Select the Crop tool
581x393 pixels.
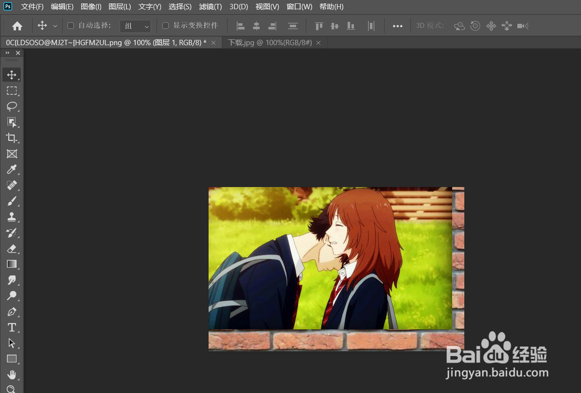pos(12,138)
